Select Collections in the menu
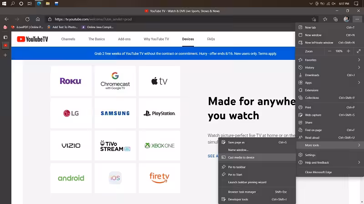 point(329,97)
